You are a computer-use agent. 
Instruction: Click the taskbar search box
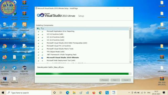point(29,93)
